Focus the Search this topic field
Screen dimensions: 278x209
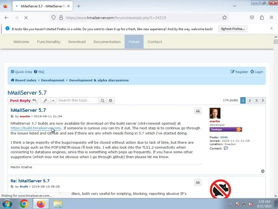click(78, 100)
